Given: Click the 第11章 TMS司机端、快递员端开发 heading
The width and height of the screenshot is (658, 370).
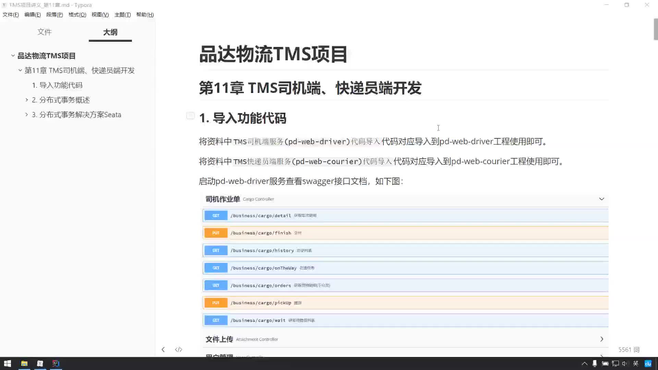Looking at the screenshot, I should pos(310,88).
